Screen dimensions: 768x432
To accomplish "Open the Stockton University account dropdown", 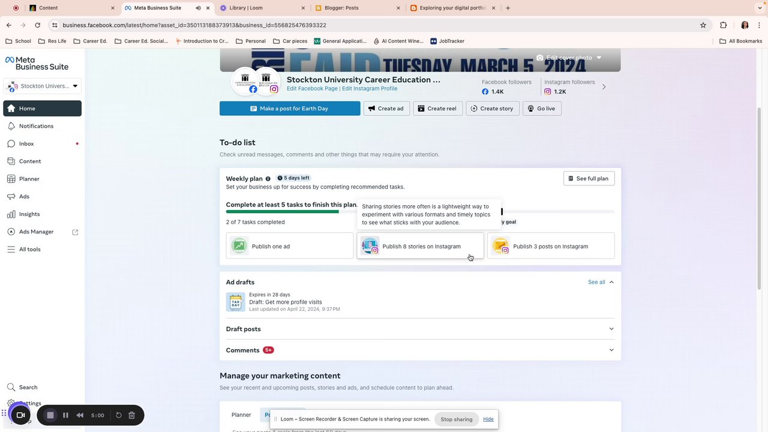I will (x=42, y=86).
